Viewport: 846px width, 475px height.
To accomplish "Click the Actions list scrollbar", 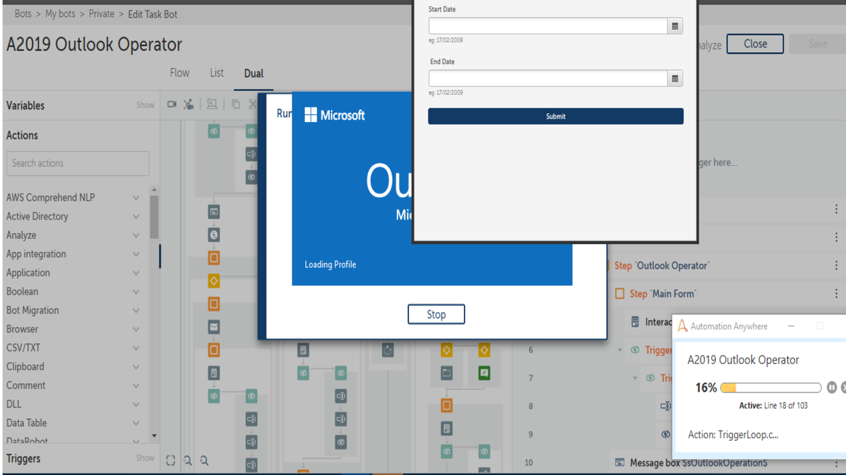I will pyautogui.click(x=154, y=218).
